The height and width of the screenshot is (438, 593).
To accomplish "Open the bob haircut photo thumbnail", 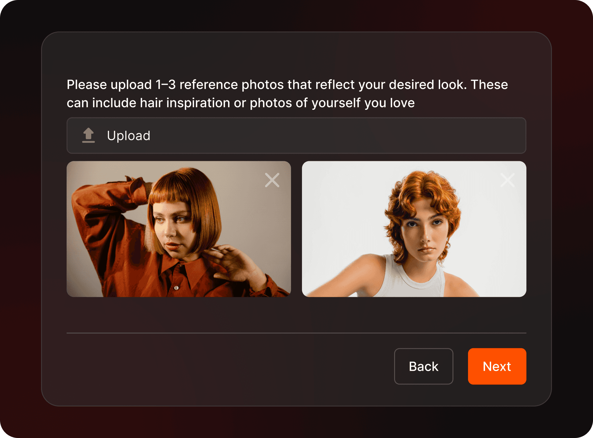I will [x=179, y=229].
